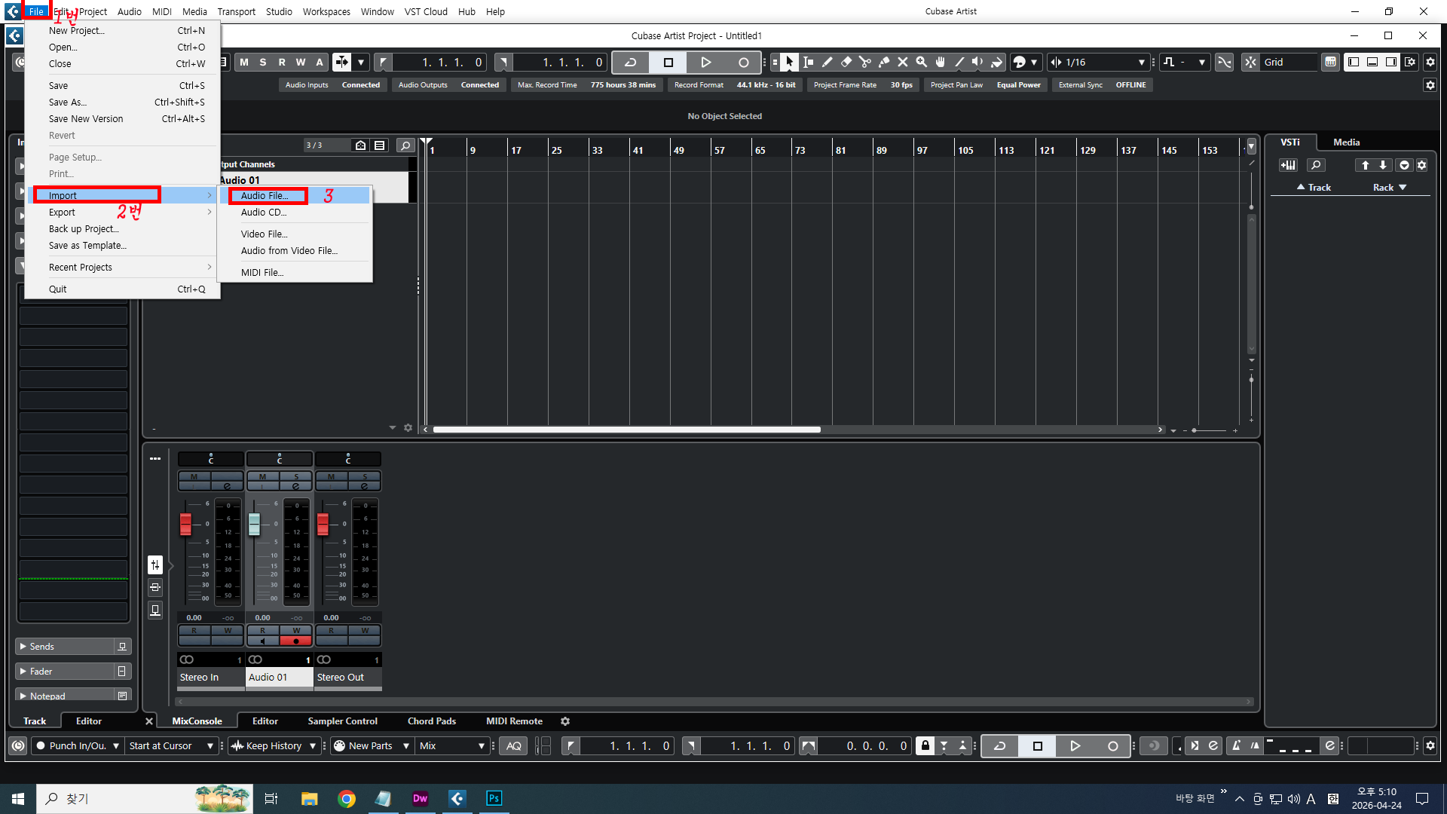
Task: Show the faders section in MixConsole
Action: (x=155, y=565)
